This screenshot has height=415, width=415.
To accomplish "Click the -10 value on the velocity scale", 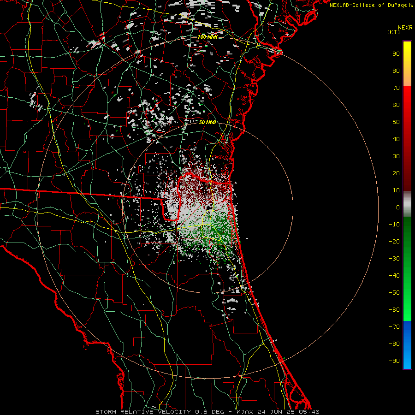I will pos(394,225).
